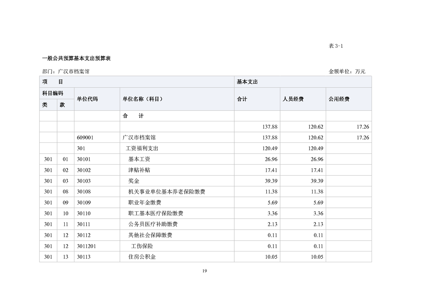422x298 pixels.
Task: Click the '津贴补贴' row name
Action: [139, 170]
